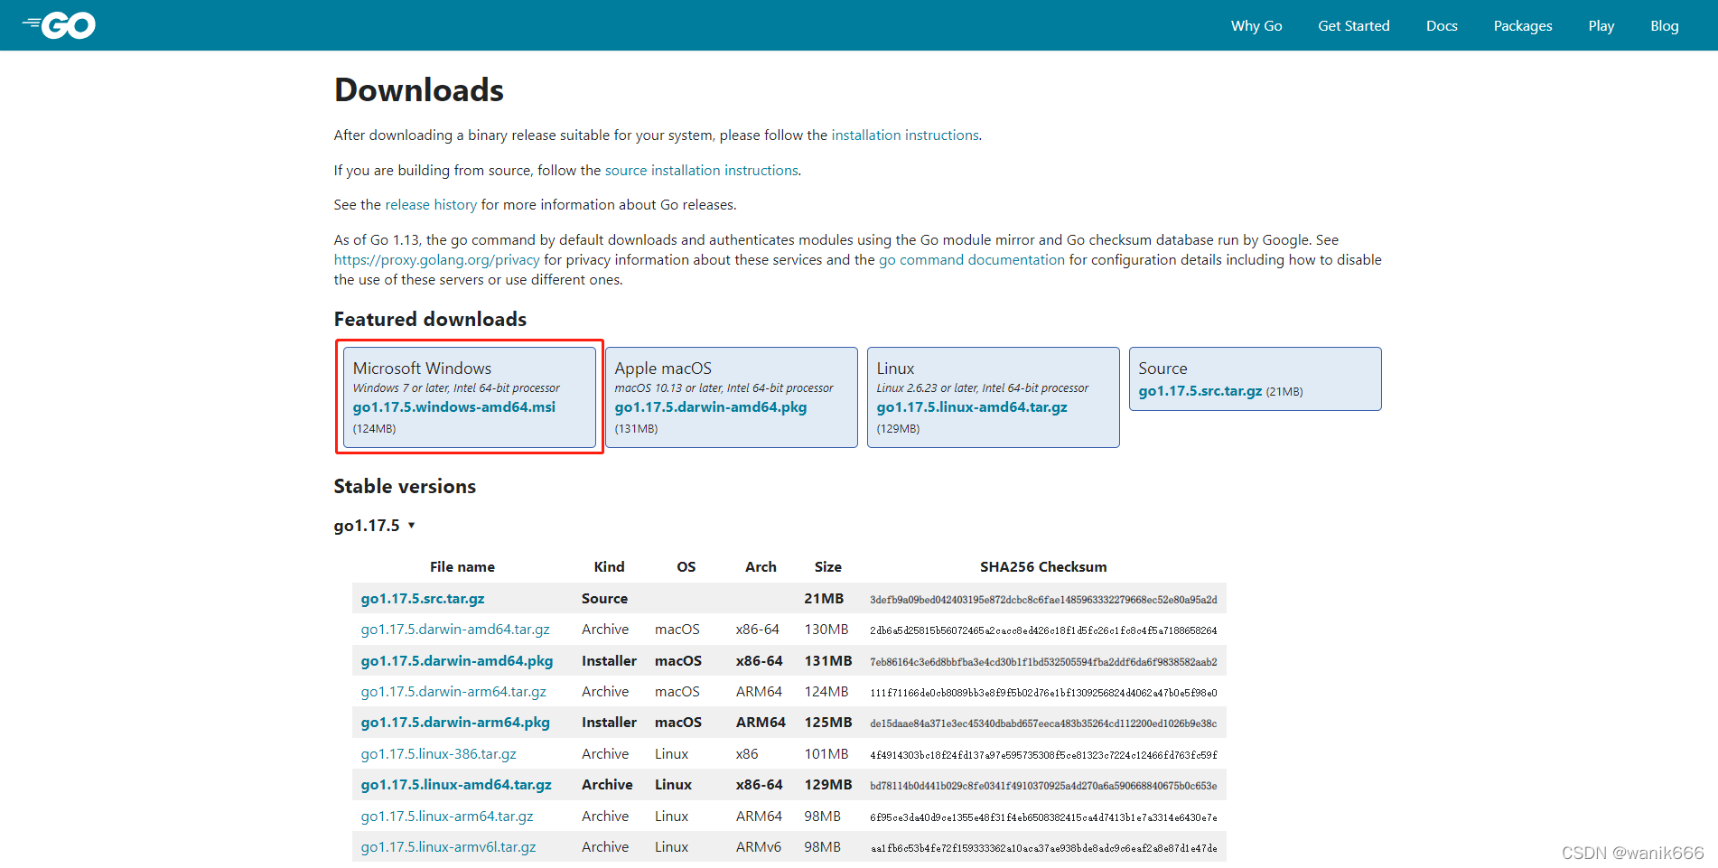Open the Why Go menu item

tap(1256, 26)
